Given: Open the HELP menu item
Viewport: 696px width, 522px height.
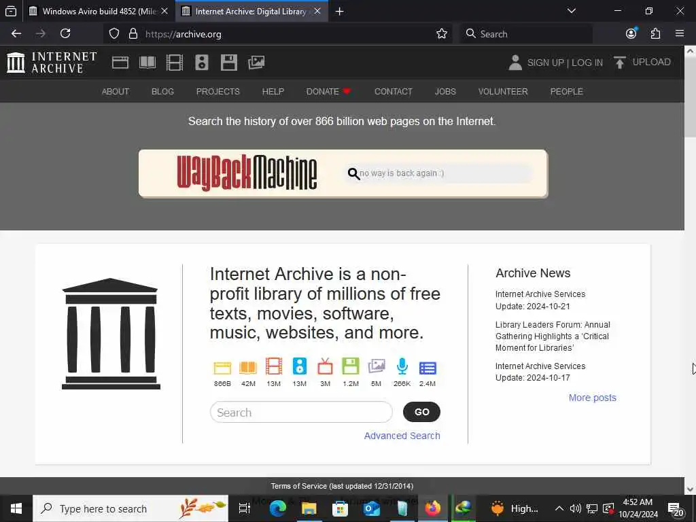Looking at the screenshot, I should point(273,92).
